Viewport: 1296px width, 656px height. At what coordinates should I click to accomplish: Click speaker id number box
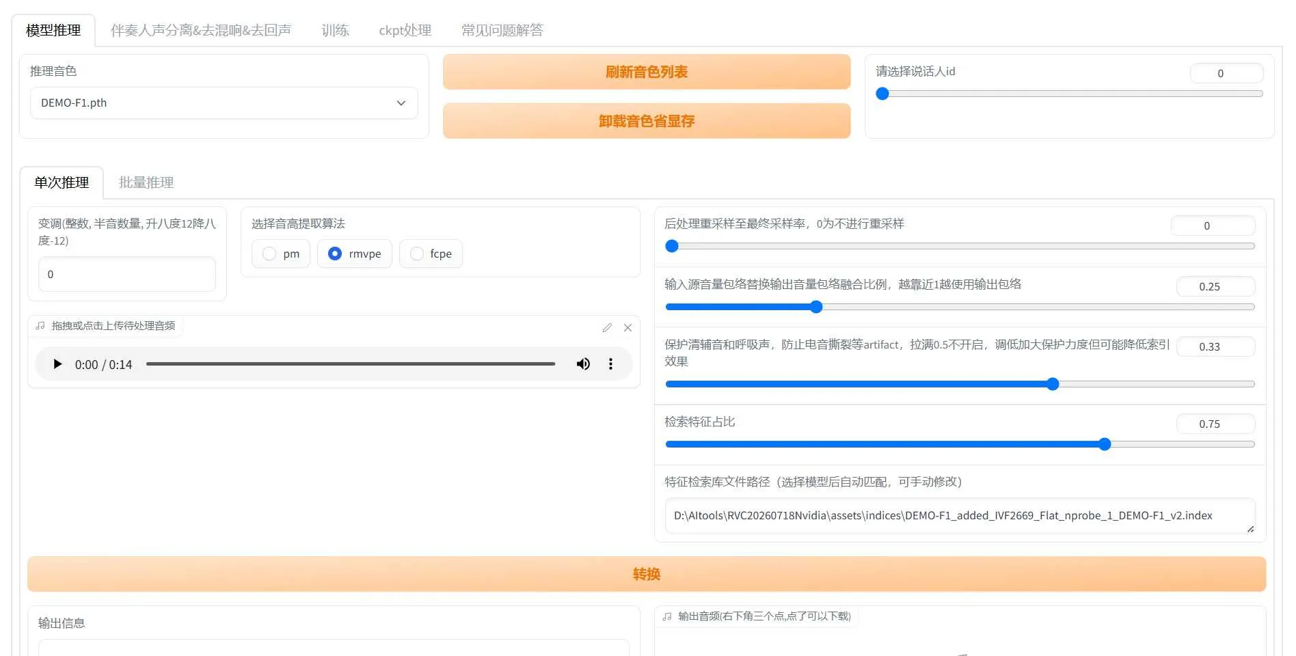[x=1226, y=73]
